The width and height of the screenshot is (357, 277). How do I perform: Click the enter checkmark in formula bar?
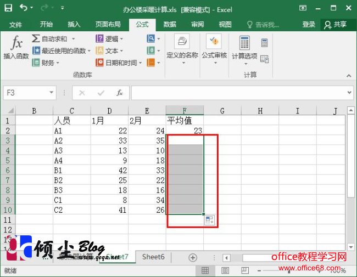coord(101,93)
